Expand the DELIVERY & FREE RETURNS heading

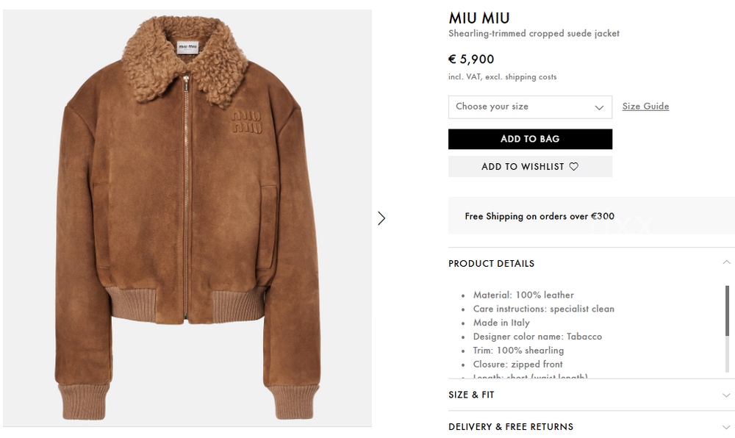tap(510, 427)
